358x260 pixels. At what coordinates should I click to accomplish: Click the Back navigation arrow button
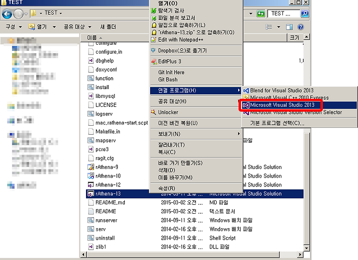[7, 14]
